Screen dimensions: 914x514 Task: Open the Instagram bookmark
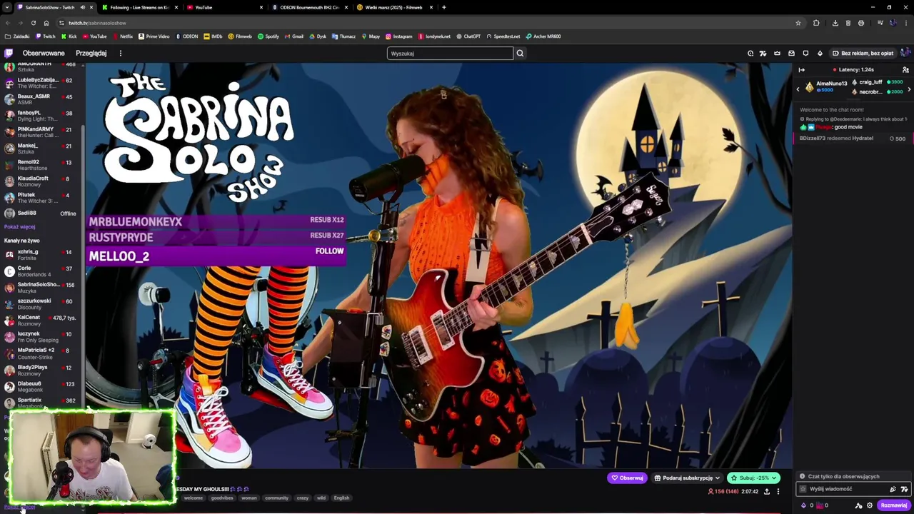click(x=398, y=36)
